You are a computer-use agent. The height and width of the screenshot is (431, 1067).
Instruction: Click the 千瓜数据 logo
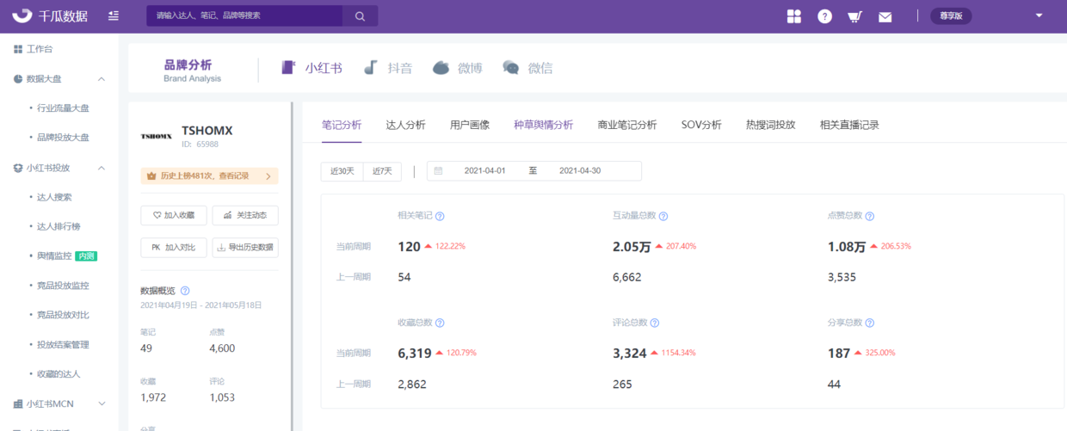[x=48, y=15]
